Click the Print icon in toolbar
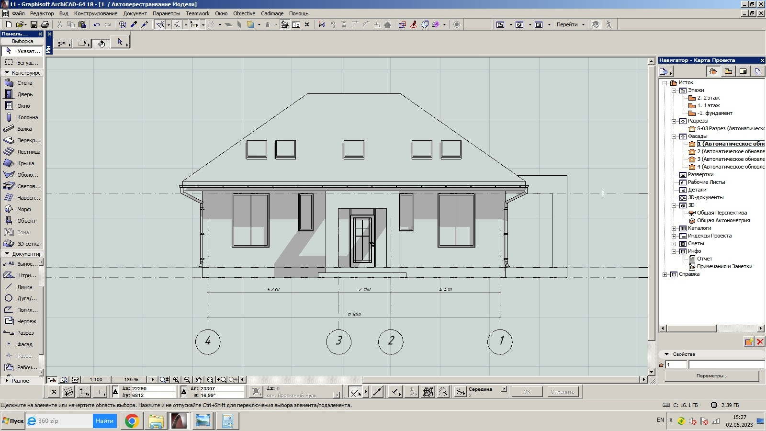766x431 pixels. [45, 24]
